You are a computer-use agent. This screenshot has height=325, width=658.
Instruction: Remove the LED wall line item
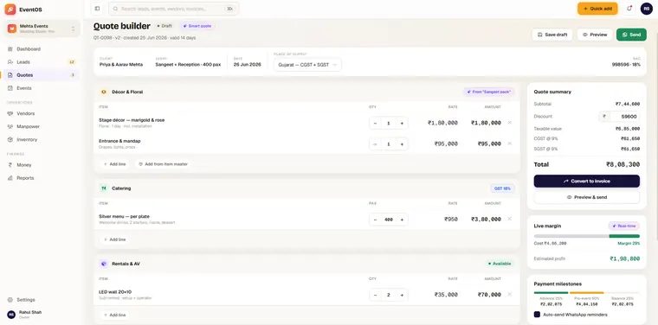click(x=509, y=295)
